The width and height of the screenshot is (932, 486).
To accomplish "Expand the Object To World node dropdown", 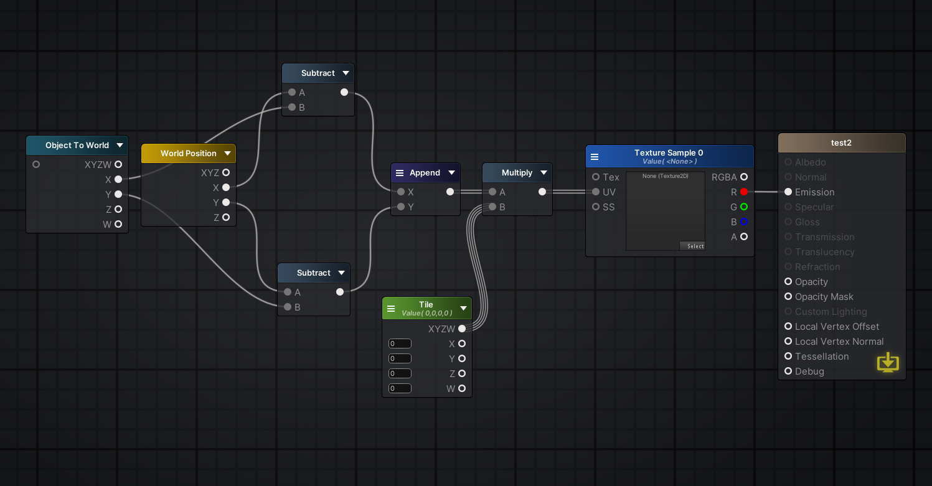I will click(120, 146).
